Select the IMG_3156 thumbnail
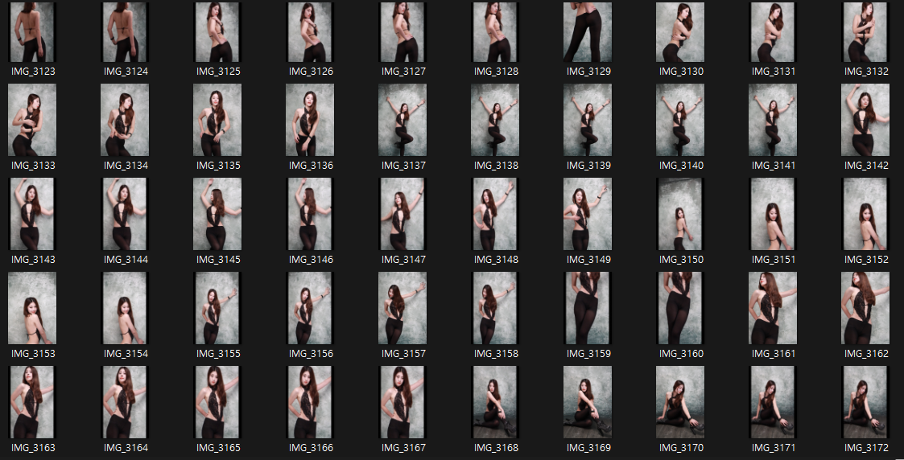904x460 pixels. click(x=310, y=308)
